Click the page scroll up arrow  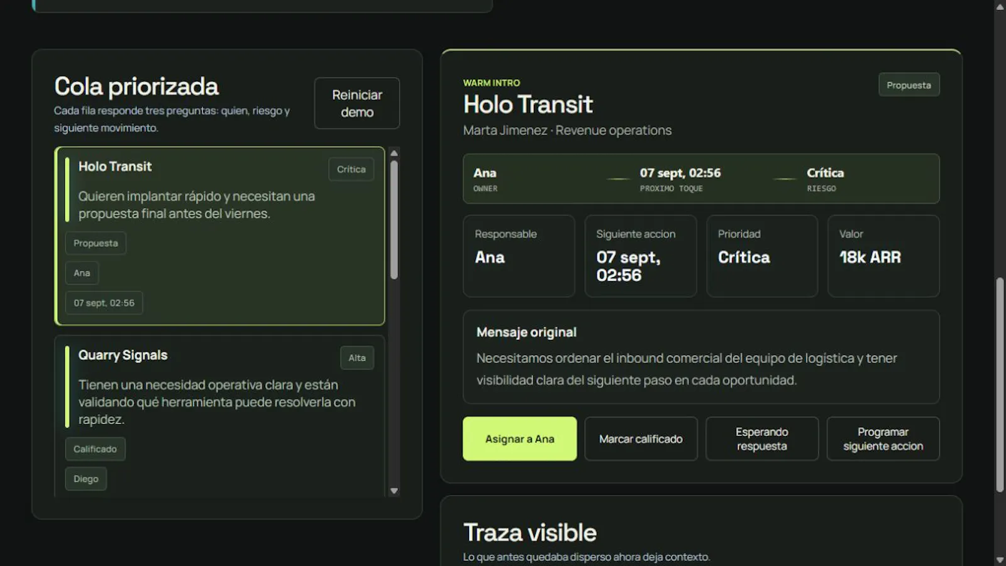coord(1000,6)
